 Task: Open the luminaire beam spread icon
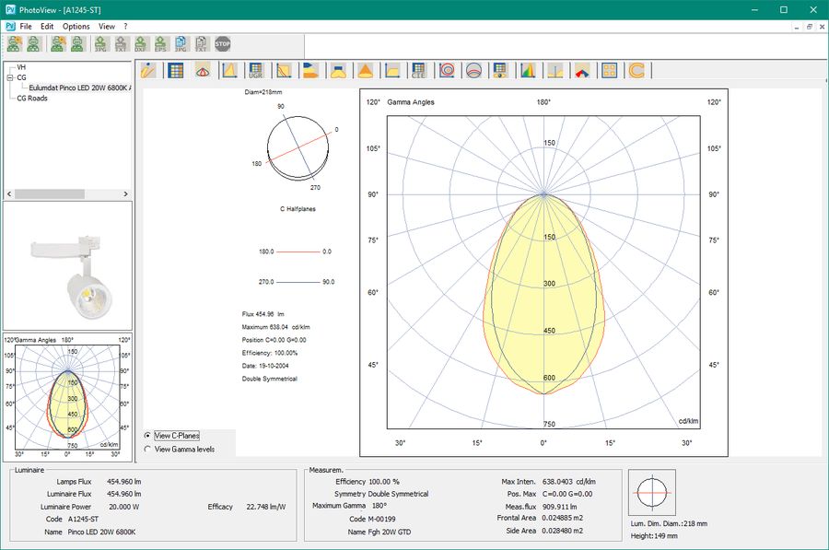tap(338, 70)
